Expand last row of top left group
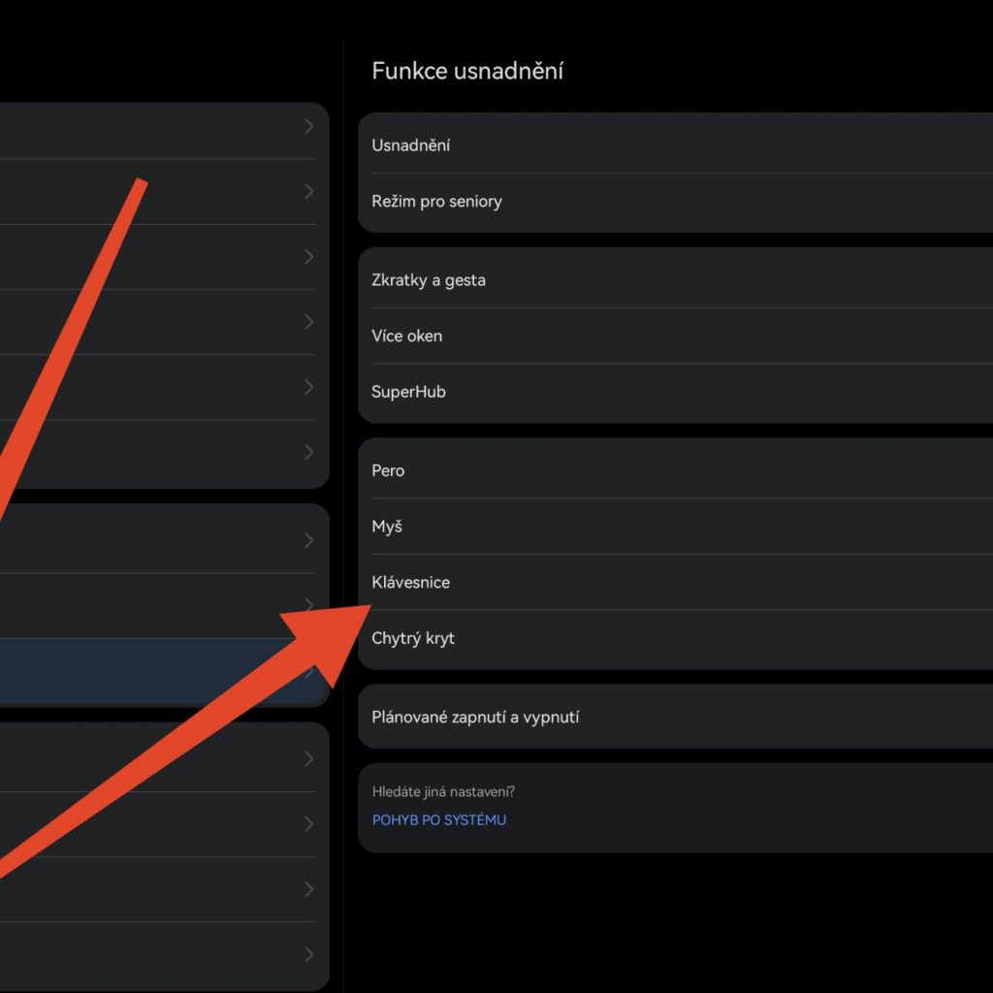This screenshot has width=993, height=993. (308, 452)
